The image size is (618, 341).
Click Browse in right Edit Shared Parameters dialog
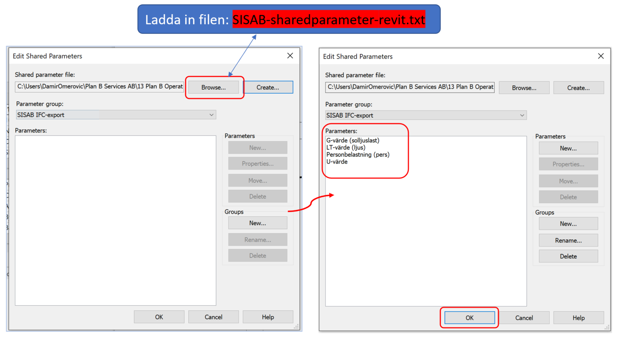(x=524, y=88)
